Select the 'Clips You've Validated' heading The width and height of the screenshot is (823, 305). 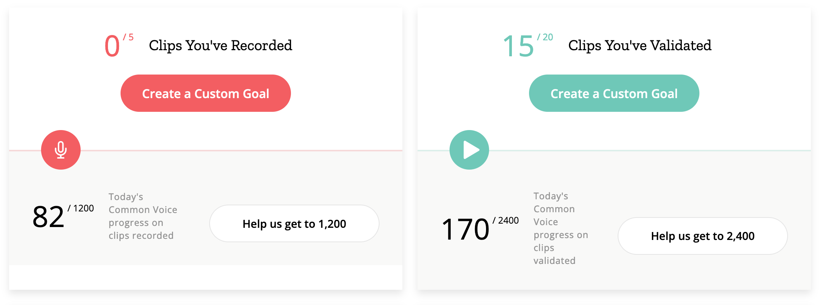point(640,45)
